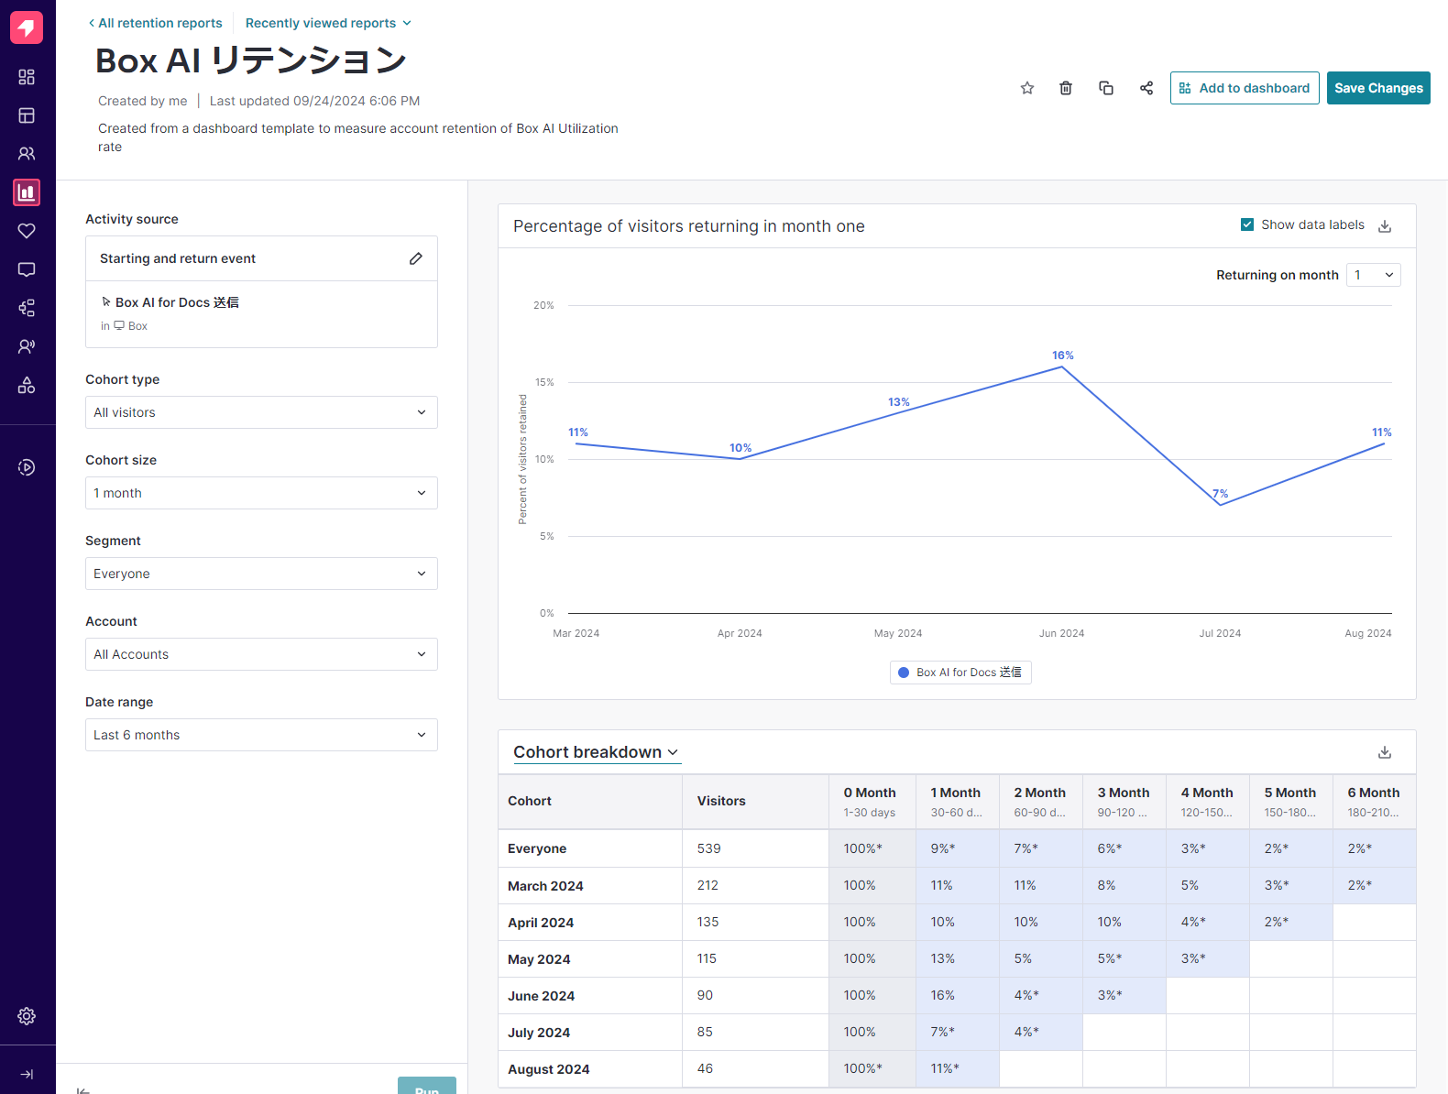1448x1094 pixels.
Task: Click the 539 visitors cell
Action: (756, 848)
